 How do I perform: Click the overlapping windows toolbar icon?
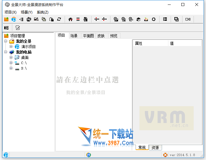coord(176,19)
